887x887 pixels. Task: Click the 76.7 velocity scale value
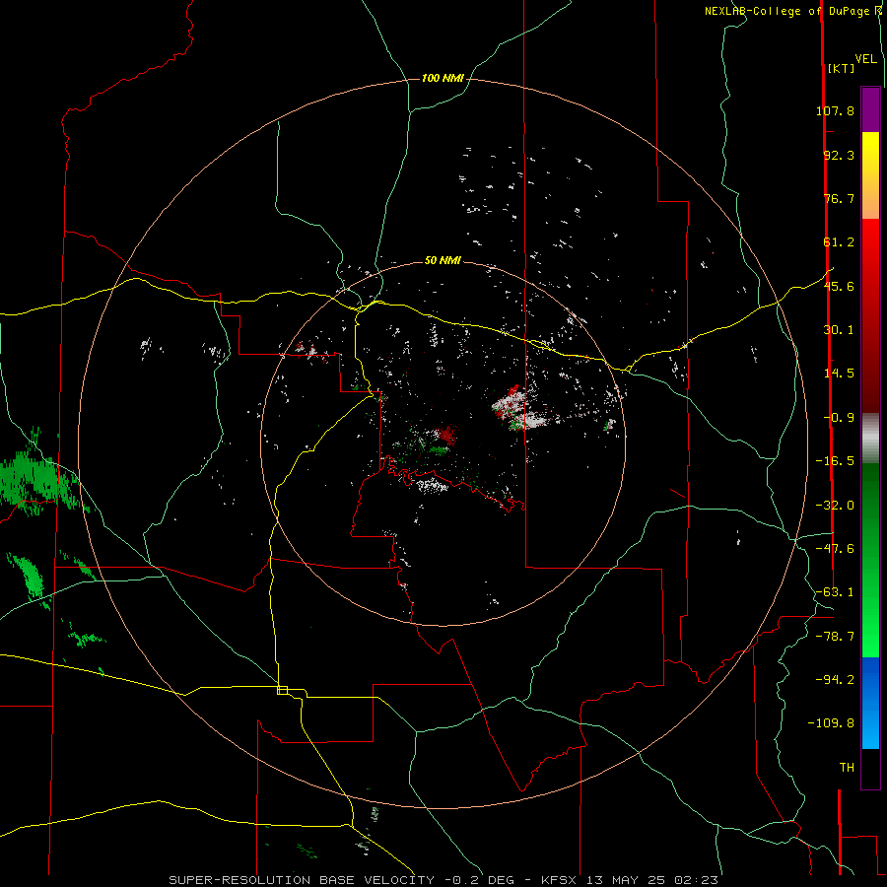839,198
